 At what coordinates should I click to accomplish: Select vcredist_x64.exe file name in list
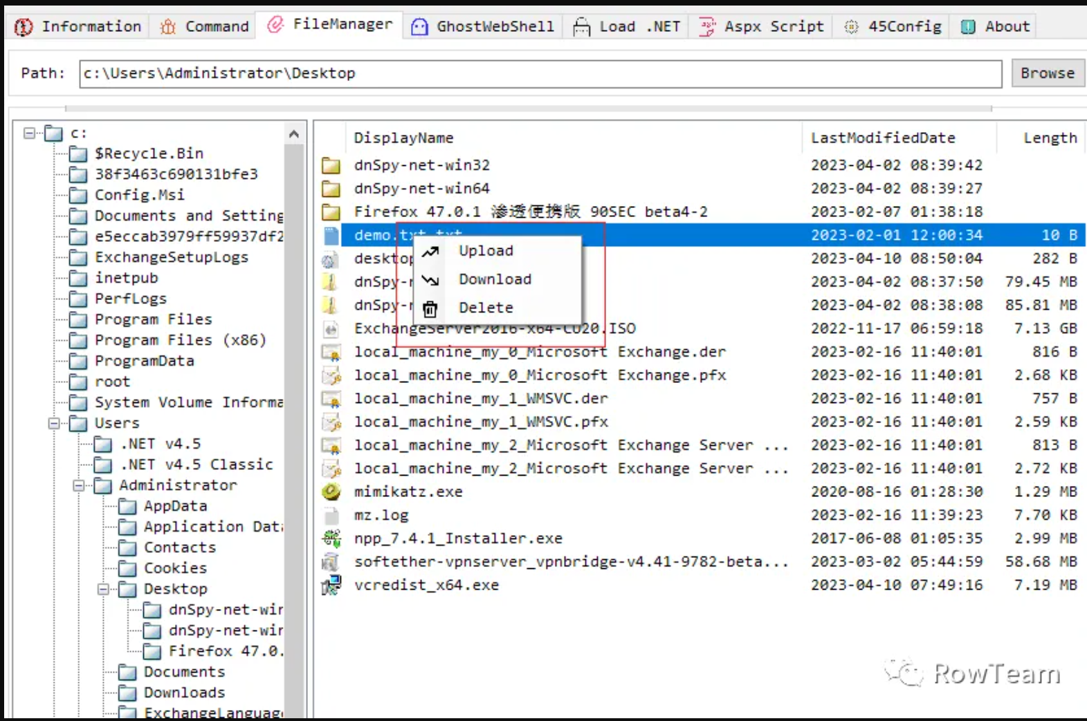[x=426, y=585]
